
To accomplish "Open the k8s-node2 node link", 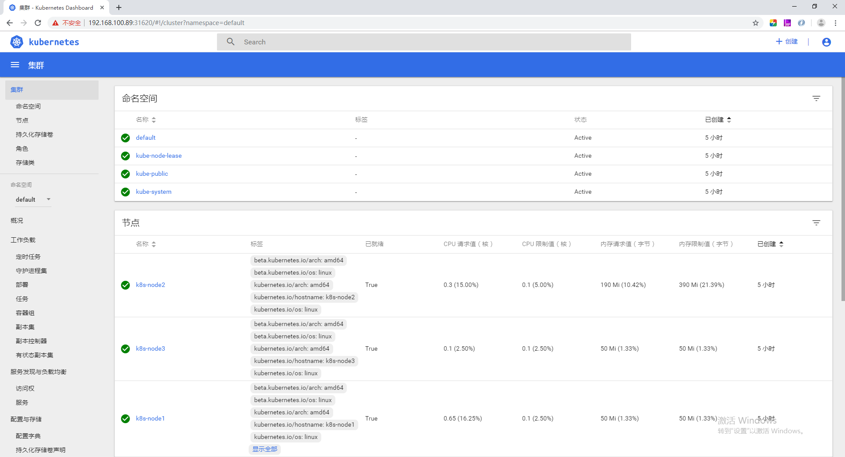I will [x=151, y=285].
